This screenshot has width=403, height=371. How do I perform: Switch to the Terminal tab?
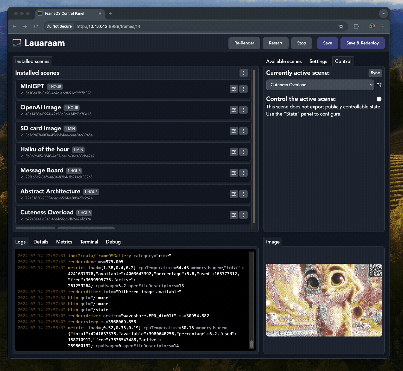89,242
